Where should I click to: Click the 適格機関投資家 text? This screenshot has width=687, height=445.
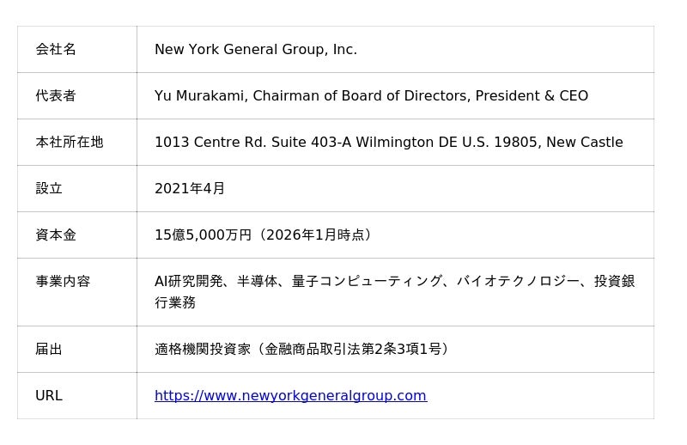point(203,350)
